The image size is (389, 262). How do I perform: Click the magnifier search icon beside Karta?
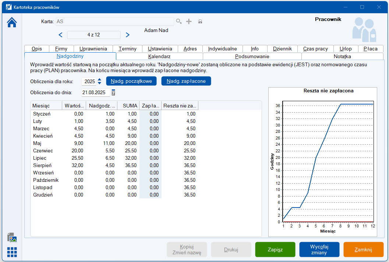tap(179, 22)
